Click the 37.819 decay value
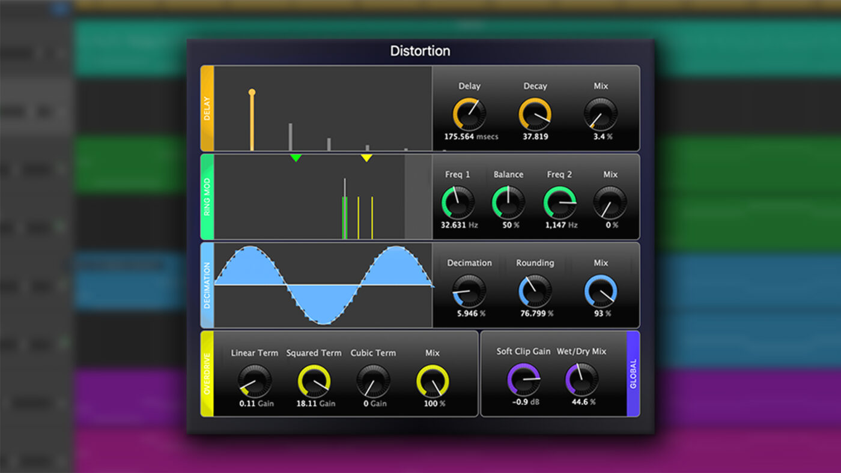The image size is (841, 473). click(535, 137)
